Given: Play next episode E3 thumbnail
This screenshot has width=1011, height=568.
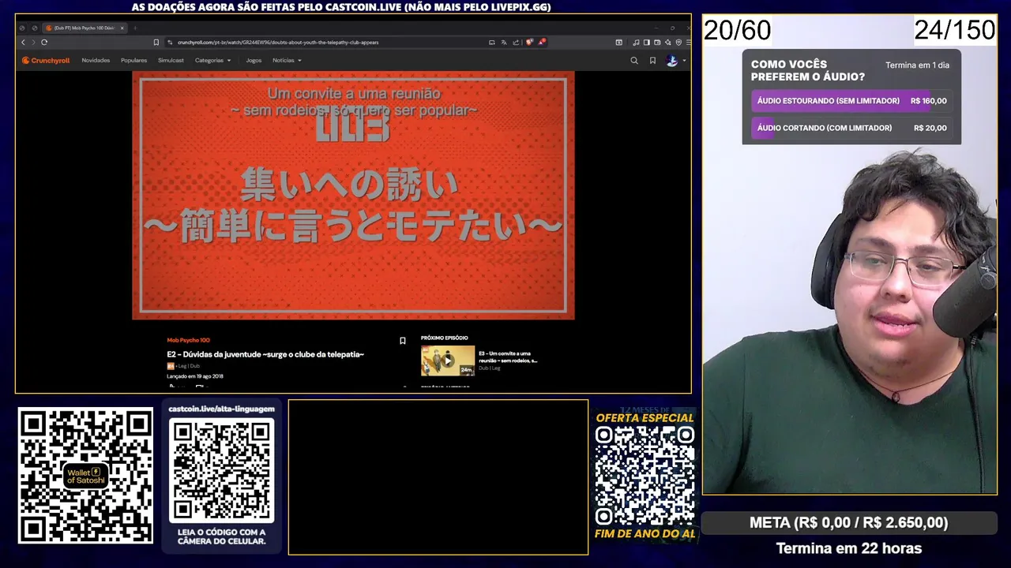Looking at the screenshot, I should [x=448, y=361].
